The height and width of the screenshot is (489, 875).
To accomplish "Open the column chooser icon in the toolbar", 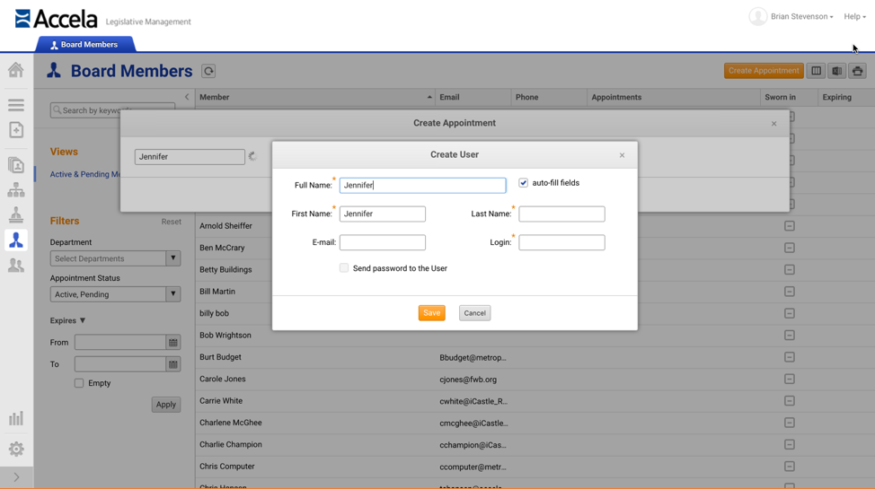I will click(x=816, y=71).
